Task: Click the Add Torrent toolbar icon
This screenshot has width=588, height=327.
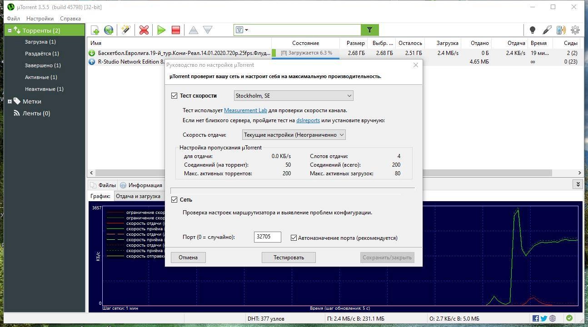Action: point(95,30)
